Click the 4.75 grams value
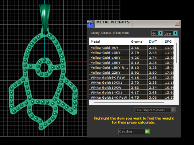194x145 pixels. [135, 97]
